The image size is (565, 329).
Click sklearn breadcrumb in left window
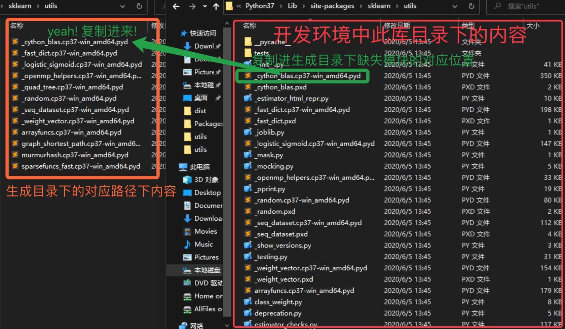click(x=20, y=6)
